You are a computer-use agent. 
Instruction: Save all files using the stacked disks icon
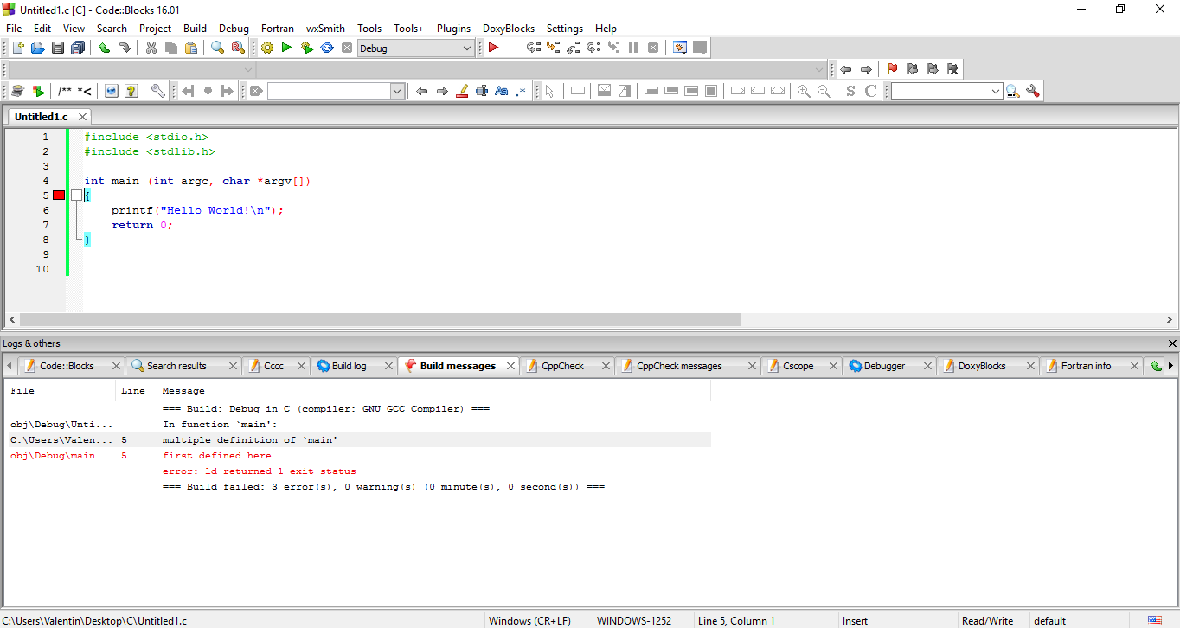pyautogui.click(x=77, y=48)
